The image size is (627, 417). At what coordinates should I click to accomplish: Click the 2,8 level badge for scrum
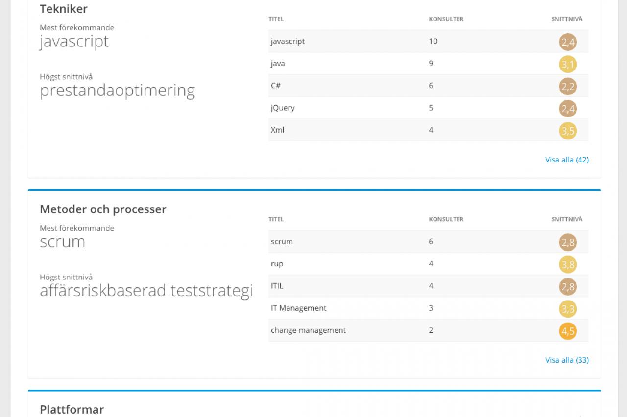point(568,242)
